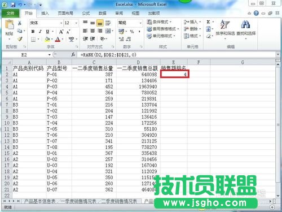
Task: Apply the red font color A
Action: [58, 39]
